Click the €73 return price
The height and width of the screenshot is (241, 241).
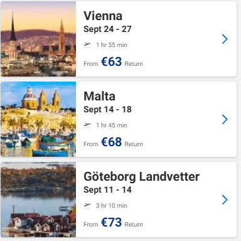111,222
